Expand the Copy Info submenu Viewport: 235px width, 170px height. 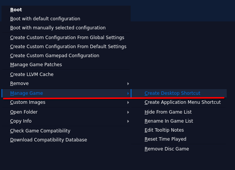pos(21,121)
